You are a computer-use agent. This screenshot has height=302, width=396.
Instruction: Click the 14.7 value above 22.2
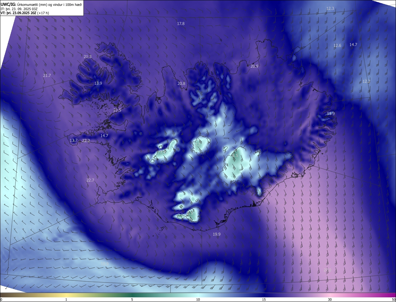click(104, 136)
